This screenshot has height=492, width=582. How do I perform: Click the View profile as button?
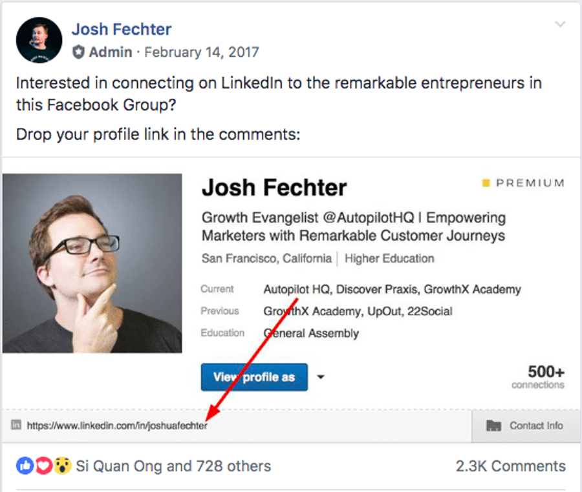point(254,377)
